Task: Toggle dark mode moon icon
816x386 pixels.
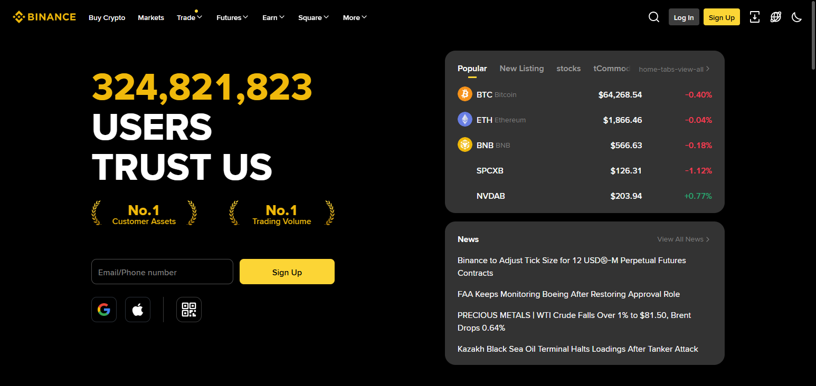Action: click(x=797, y=17)
